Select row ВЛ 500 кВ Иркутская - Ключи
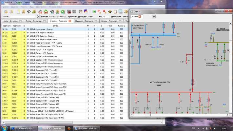233x131 pixels. tap(65, 29)
